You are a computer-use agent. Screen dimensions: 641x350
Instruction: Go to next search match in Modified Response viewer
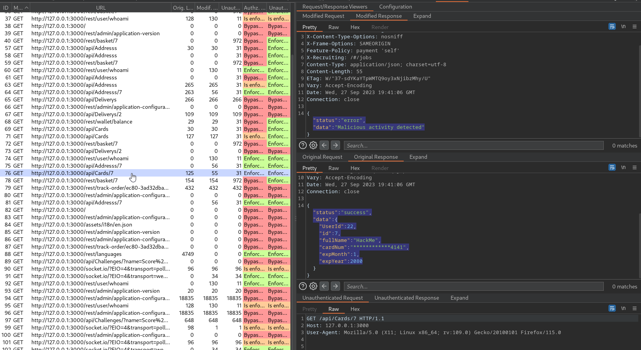tap(335, 145)
